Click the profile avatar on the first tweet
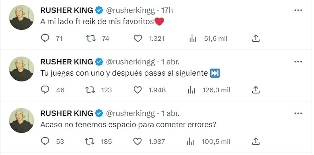 coord(21,17)
